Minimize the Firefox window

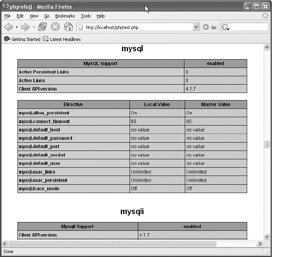click(248, 7)
